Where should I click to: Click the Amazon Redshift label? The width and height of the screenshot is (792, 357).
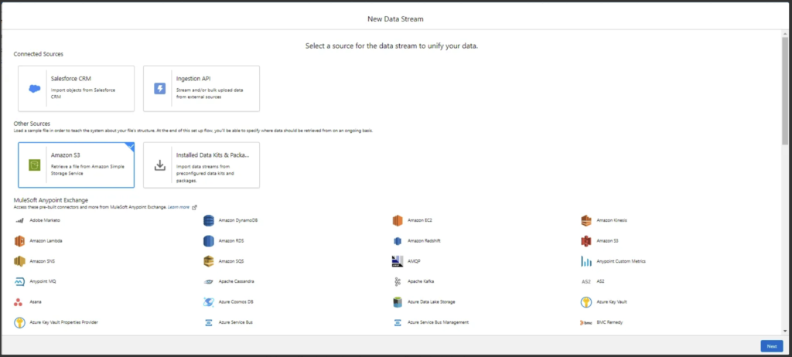tap(425, 241)
